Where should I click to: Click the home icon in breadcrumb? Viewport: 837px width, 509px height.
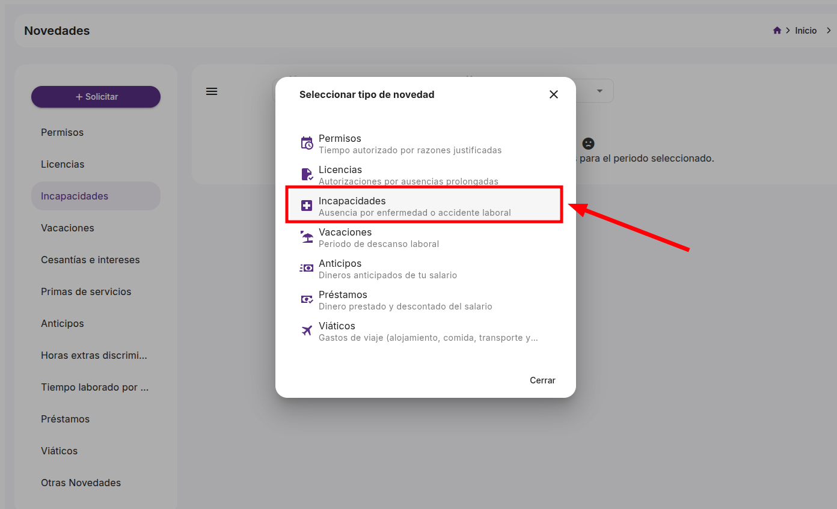click(x=777, y=31)
